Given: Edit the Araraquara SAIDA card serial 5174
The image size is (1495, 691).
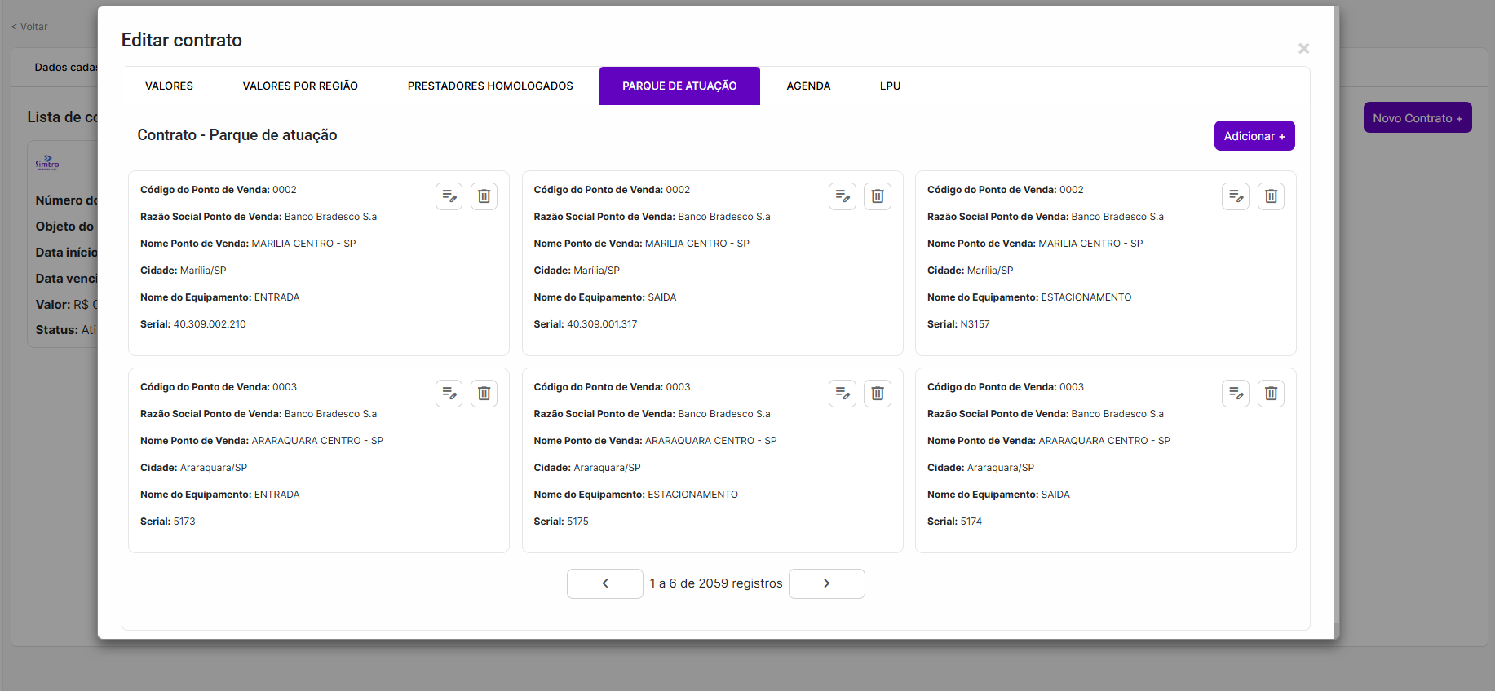Looking at the screenshot, I should [x=1236, y=394].
